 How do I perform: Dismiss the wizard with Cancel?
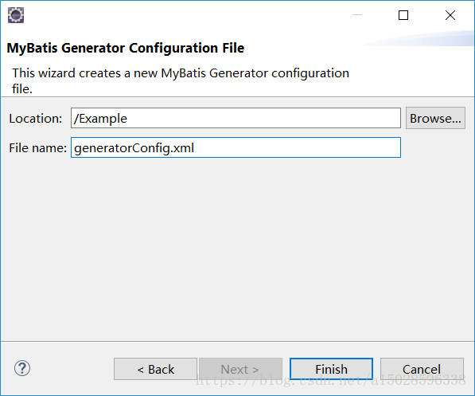click(422, 369)
